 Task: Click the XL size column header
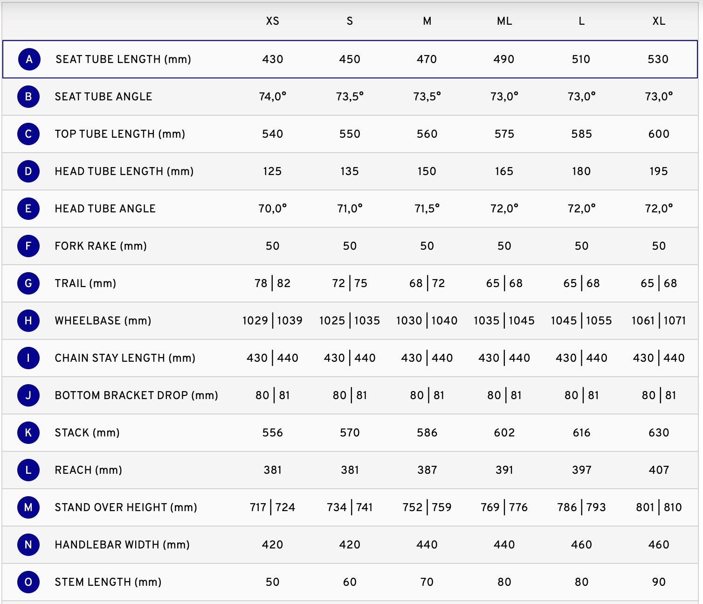coord(659,21)
